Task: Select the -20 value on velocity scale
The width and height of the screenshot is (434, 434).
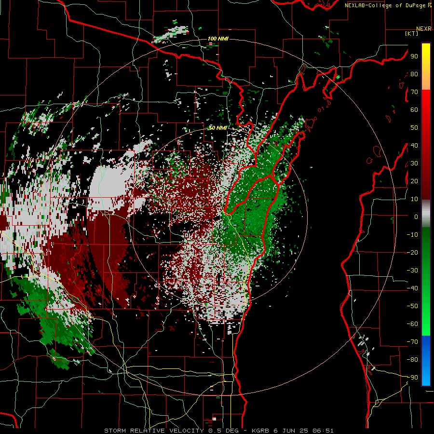Action: point(412,252)
